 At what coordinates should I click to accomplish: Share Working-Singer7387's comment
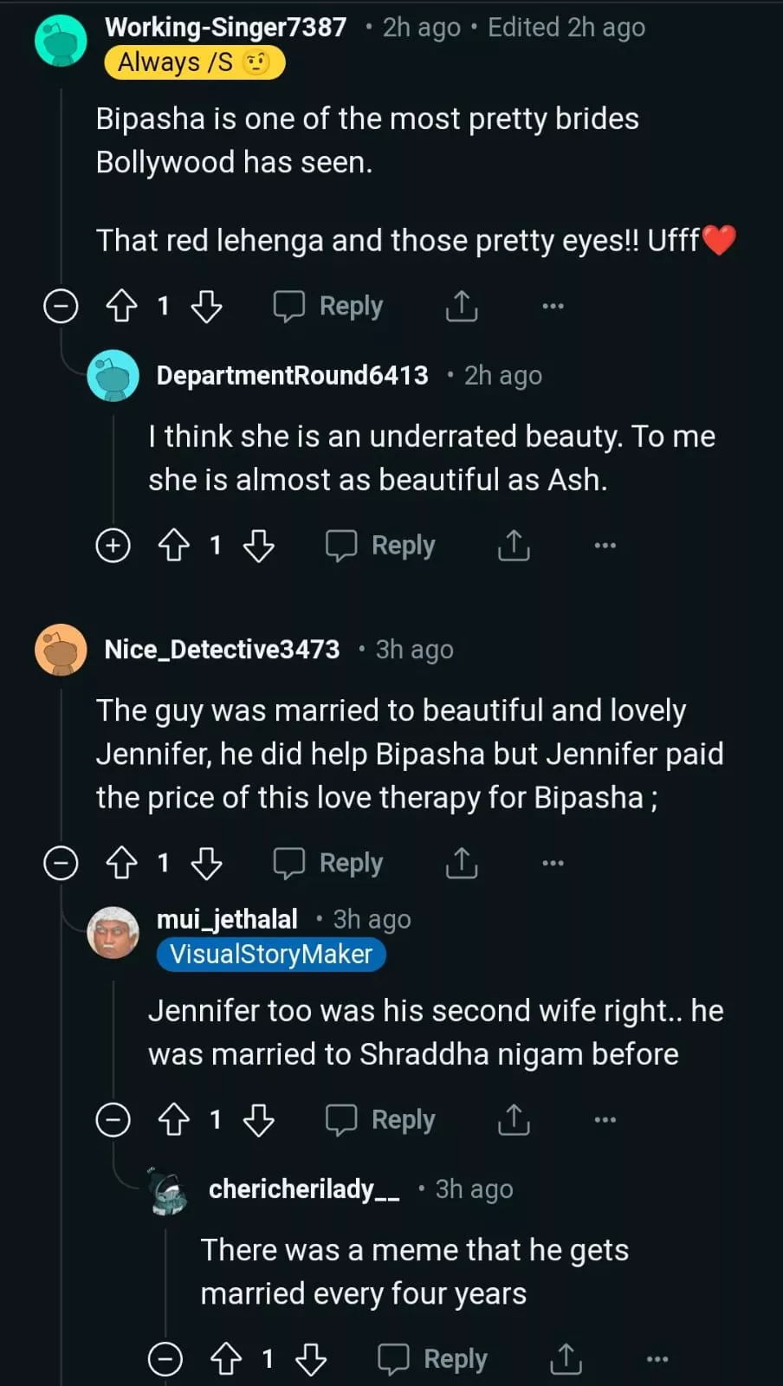(x=462, y=306)
